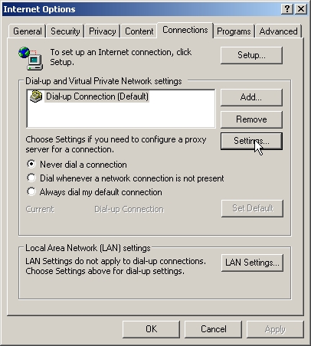Close the Internet Options dialog
The width and height of the screenshot is (311, 346).
301,9
